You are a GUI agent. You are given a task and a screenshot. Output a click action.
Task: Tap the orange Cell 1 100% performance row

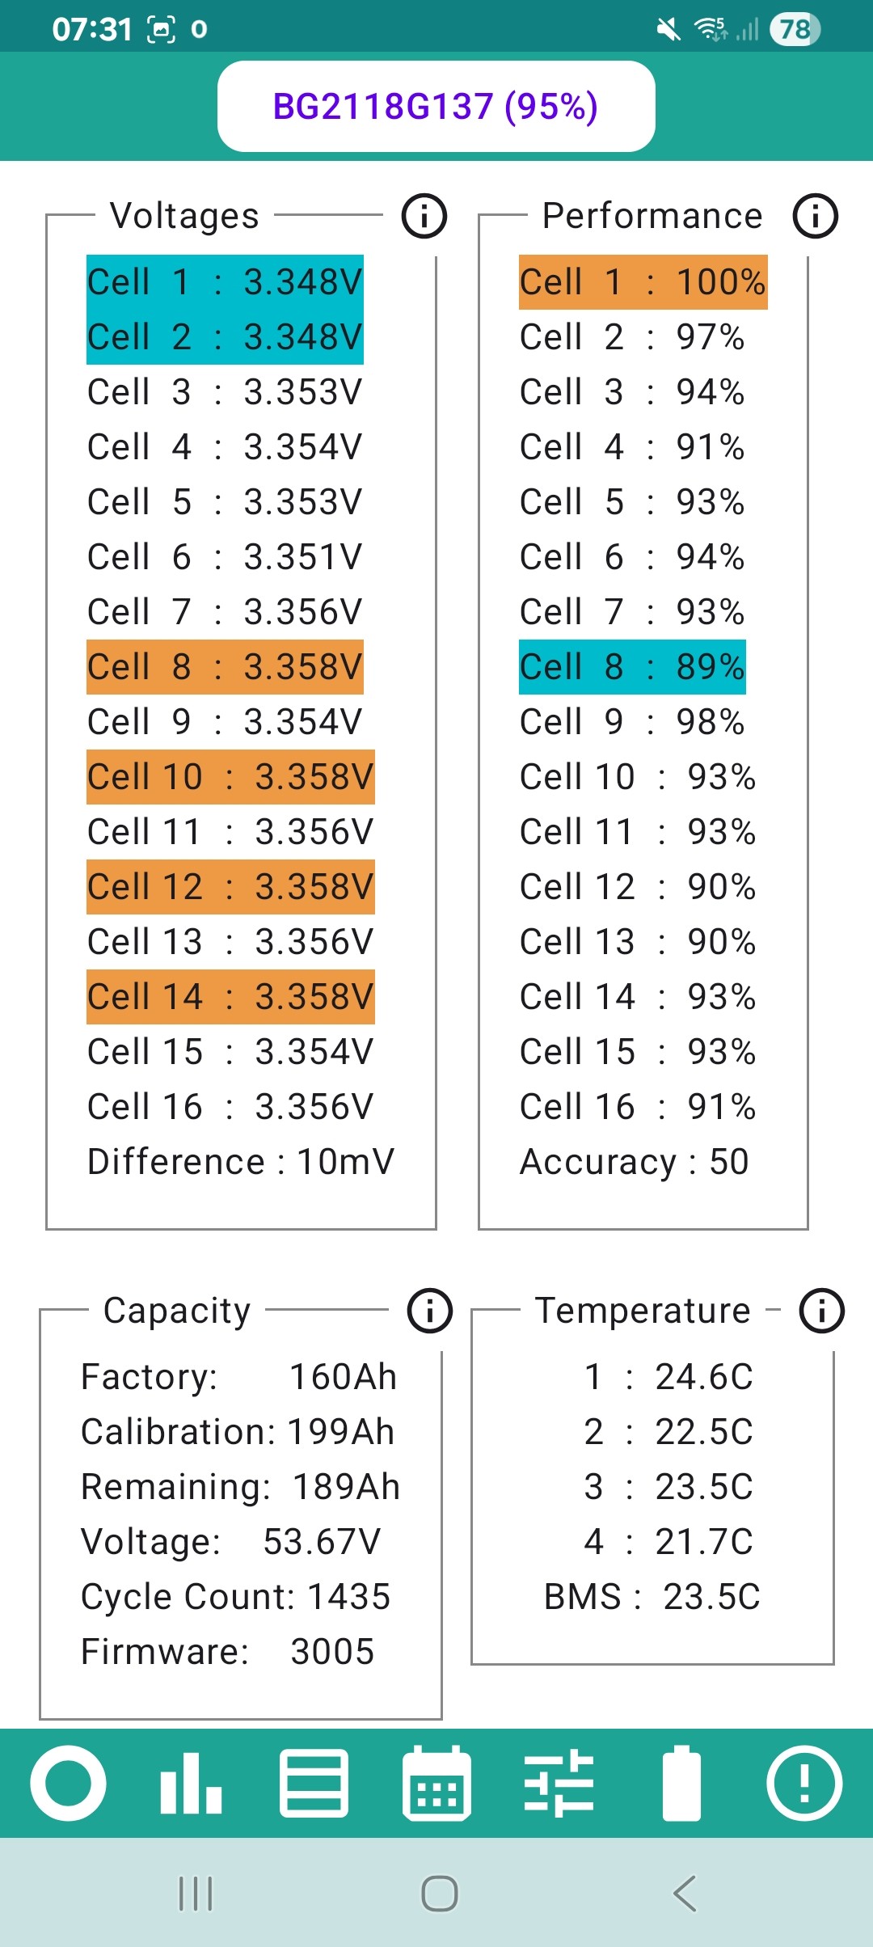[643, 282]
